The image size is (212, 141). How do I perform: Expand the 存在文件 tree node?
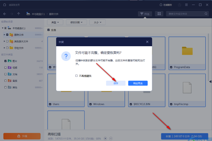(x=4, y=48)
